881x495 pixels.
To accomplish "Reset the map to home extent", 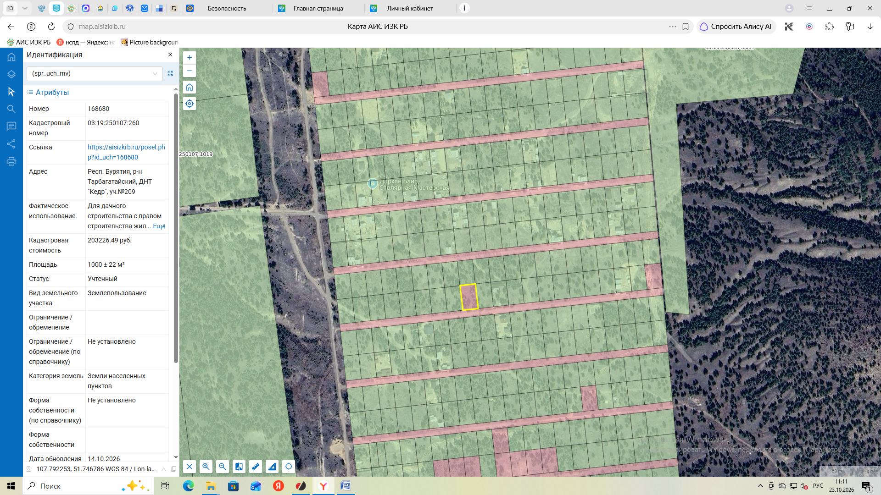I will 190,87.
